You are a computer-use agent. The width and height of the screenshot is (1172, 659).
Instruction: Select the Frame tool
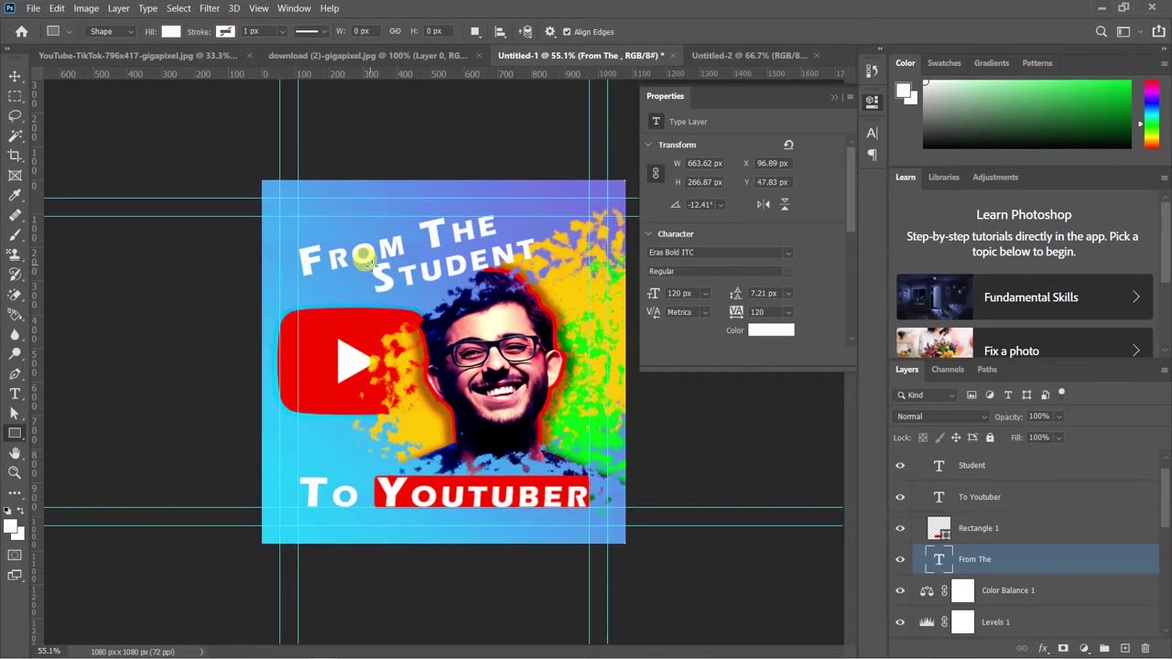pyautogui.click(x=15, y=176)
